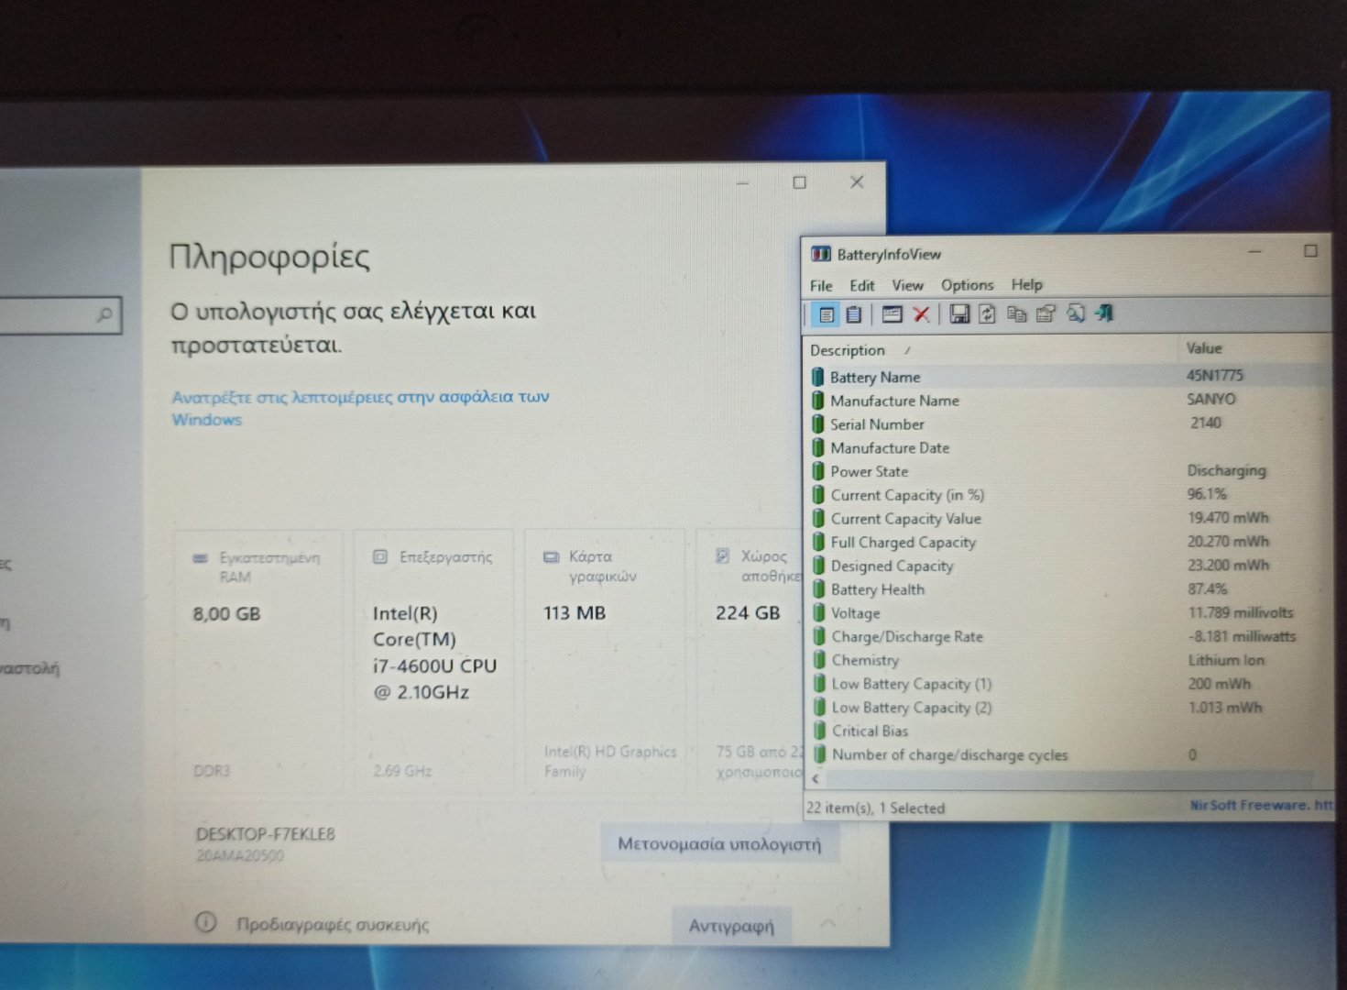
Task: Select the Power State row
Action: coord(1068,471)
